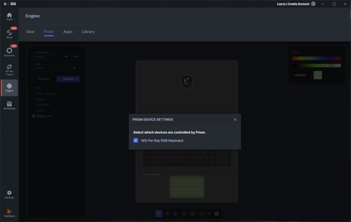Switch to the Library tab
Viewport: 351px width, 222px height.
pyautogui.click(x=88, y=32)
